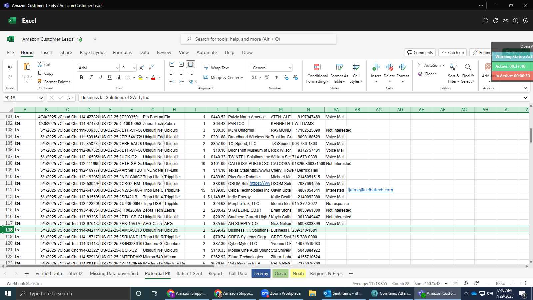
Task: Click the Cut scissors icon
Action: click(40, 64)
